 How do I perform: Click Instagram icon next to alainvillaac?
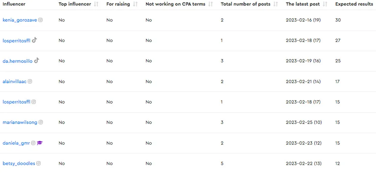(30, 81)
